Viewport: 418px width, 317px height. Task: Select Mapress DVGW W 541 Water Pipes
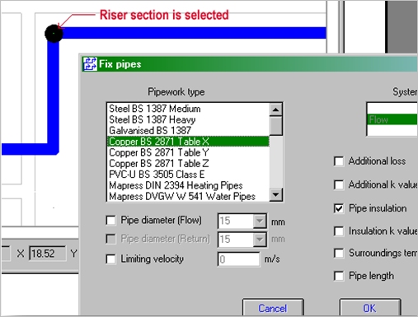coord(188,196)
